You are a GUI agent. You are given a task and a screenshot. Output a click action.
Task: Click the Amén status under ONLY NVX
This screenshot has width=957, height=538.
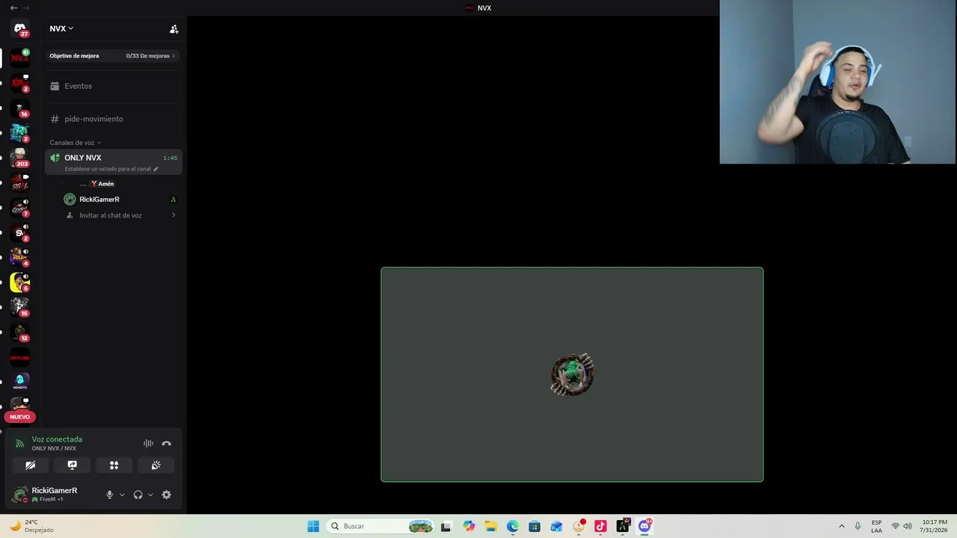point(102,184)
